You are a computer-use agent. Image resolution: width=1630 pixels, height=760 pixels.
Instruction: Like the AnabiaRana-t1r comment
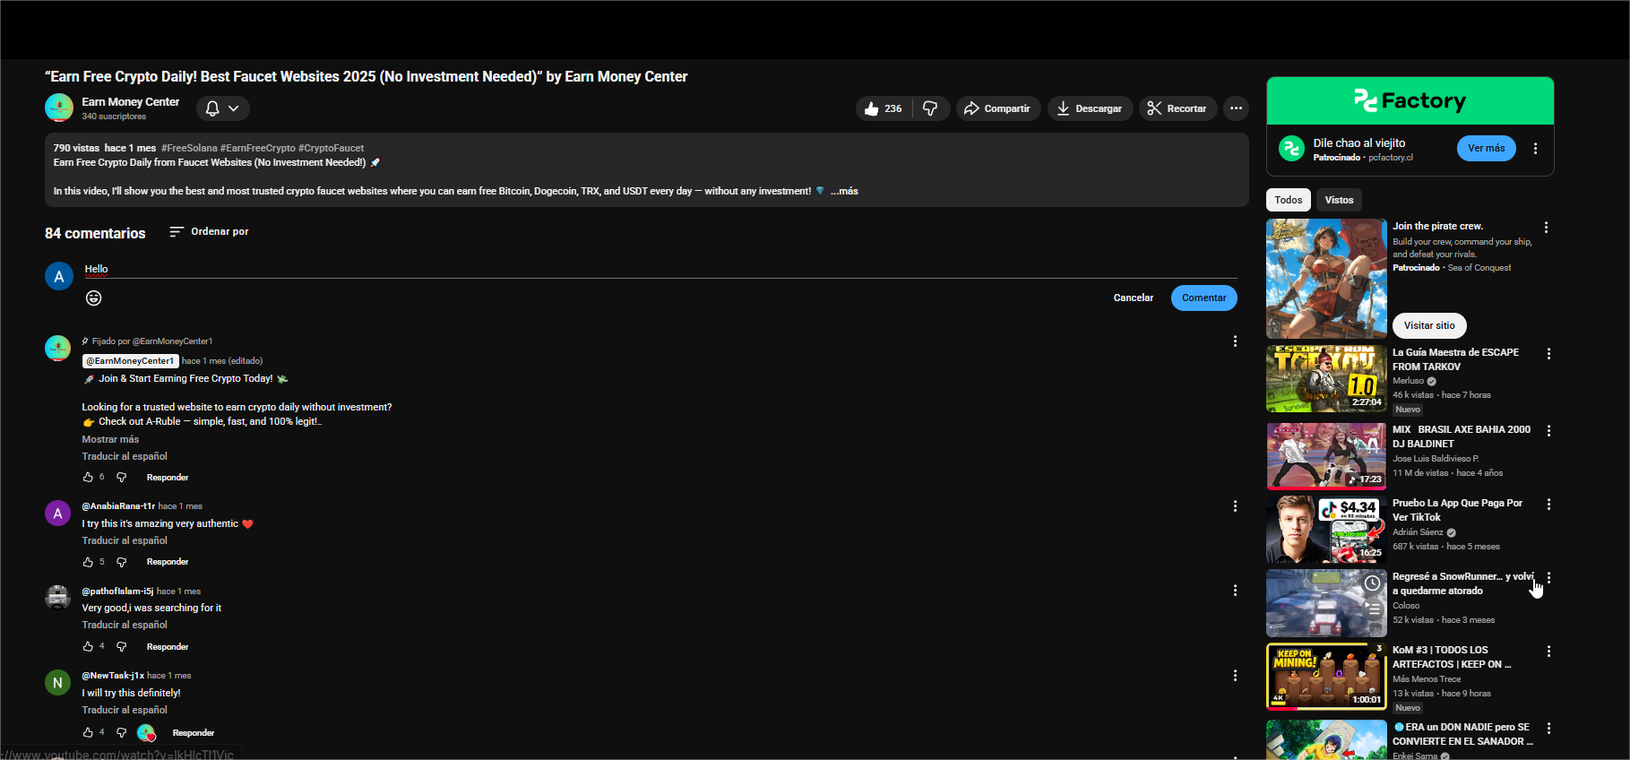pos(88,562)
